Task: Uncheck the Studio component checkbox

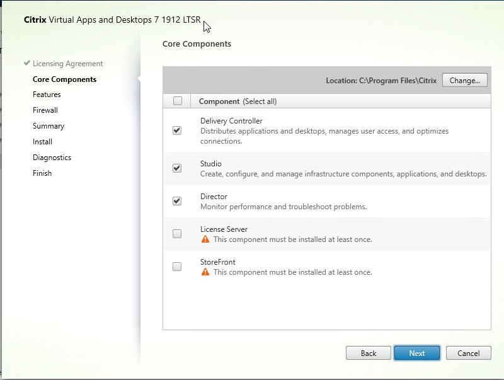Action: [x=177, y=168]
